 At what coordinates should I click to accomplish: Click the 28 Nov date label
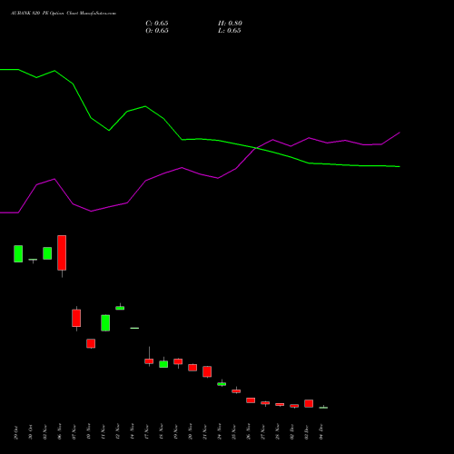pyautogui.click(x=278, y=432)
